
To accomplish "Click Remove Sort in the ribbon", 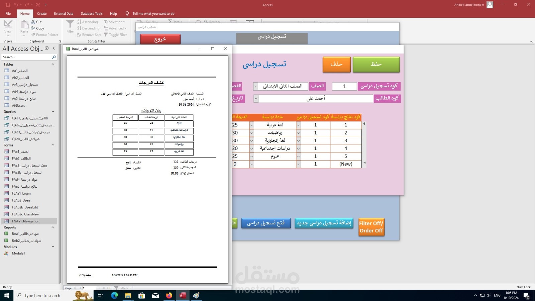I will (x=89, y=35).
